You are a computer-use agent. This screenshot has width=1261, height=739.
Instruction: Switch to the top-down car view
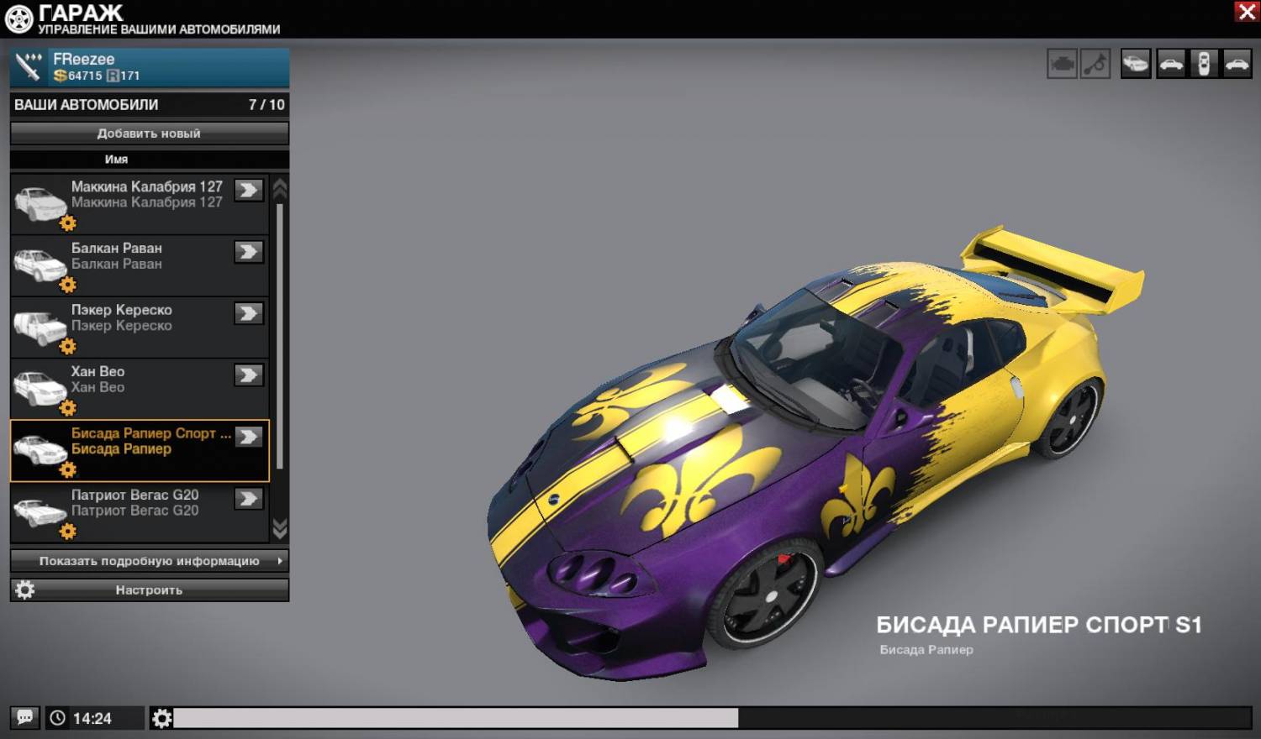tap(1204, 64)
